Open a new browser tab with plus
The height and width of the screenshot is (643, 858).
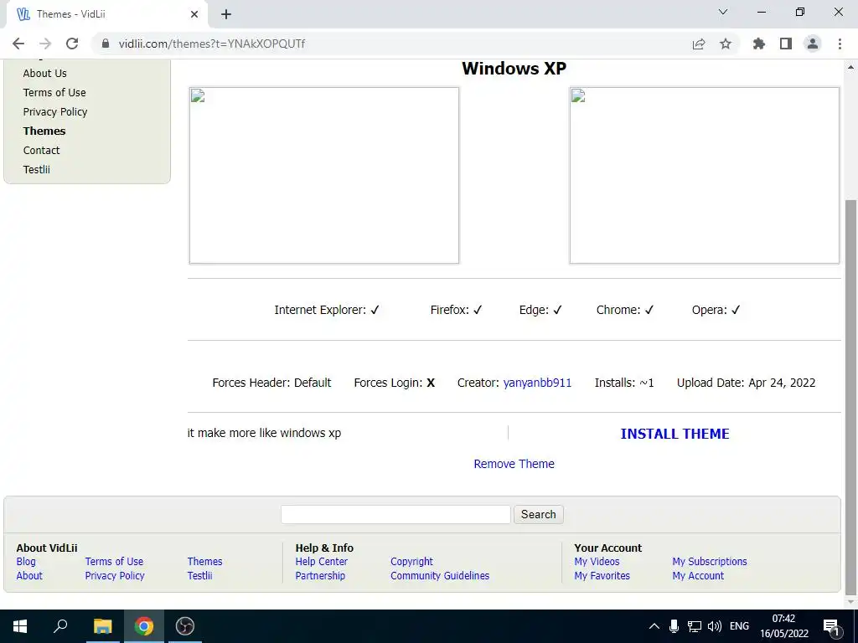(x=226, y=14)
